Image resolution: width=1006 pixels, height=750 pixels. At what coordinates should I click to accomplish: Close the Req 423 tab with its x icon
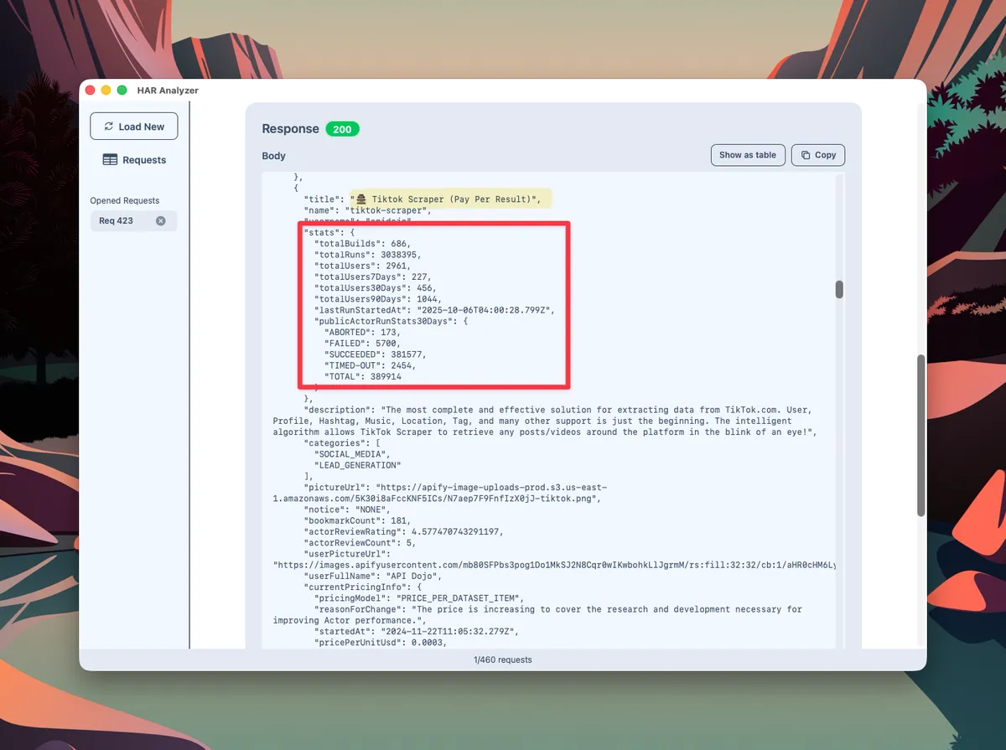point(161,221)
